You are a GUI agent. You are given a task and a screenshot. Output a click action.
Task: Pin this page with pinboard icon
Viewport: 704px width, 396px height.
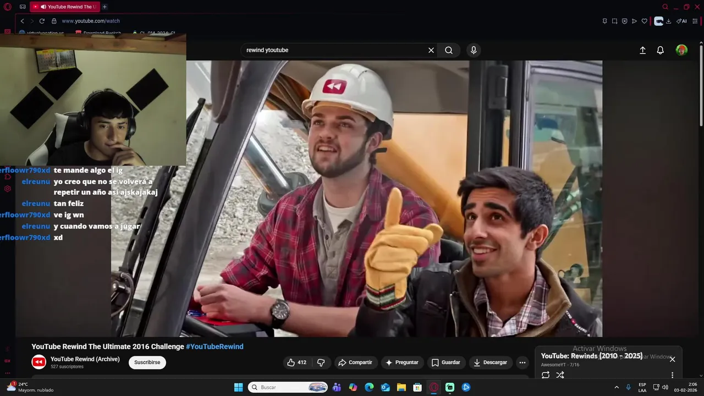pyautogui.click(x=604, y=21)
